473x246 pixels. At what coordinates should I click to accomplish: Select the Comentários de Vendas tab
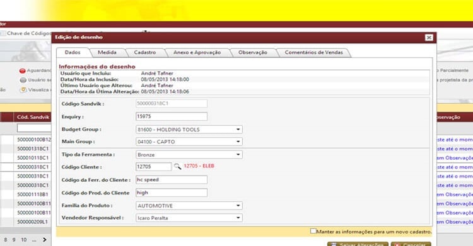[x=313, y=52]
